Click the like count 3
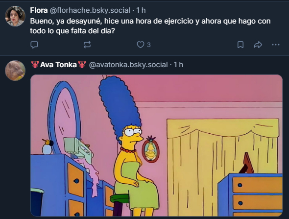 click(149, 45)
